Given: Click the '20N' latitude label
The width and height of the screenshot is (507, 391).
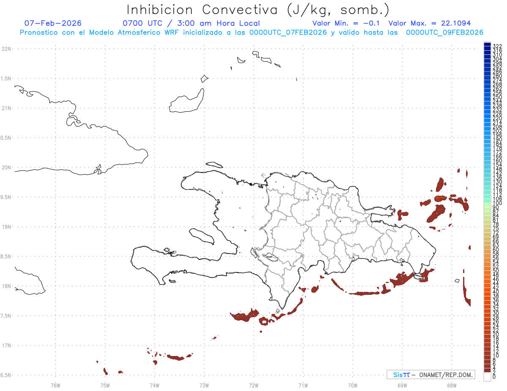Looking at the screenshot, I should [6, 167].
